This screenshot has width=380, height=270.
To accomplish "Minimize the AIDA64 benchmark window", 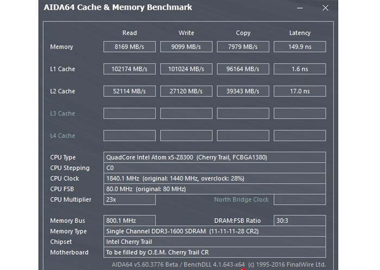I will [x=300, y=8].
